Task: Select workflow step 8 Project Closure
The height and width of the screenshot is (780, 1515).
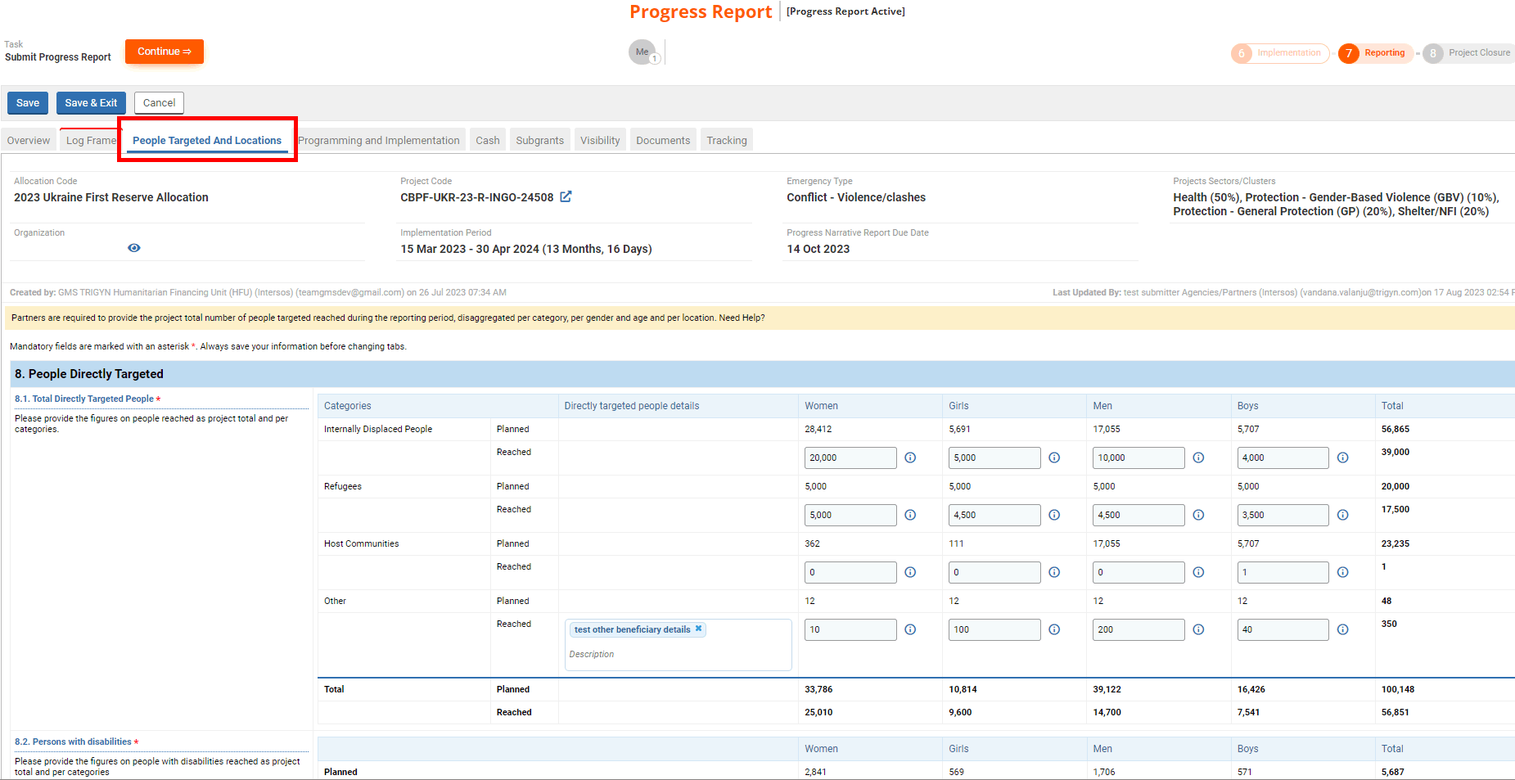Action: coord(1468,53)
